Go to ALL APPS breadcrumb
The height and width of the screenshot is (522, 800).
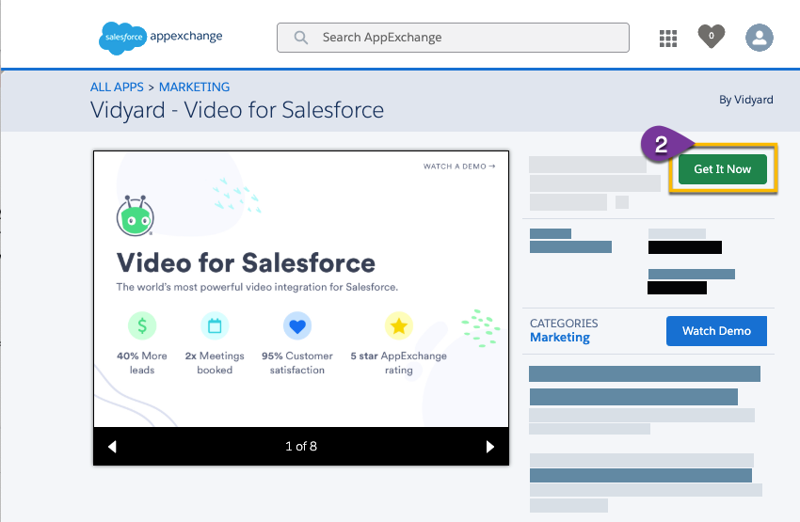(117, 87)
